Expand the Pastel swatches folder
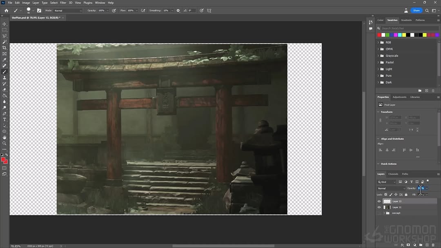This screenshot has width=441, height=248. [x=378, y=62]
